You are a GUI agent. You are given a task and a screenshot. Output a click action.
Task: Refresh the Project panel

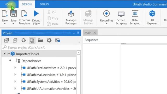click(x=23, y=40)
